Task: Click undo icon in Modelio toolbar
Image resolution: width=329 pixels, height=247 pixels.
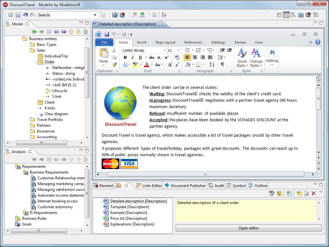Action: pos(25,15)
